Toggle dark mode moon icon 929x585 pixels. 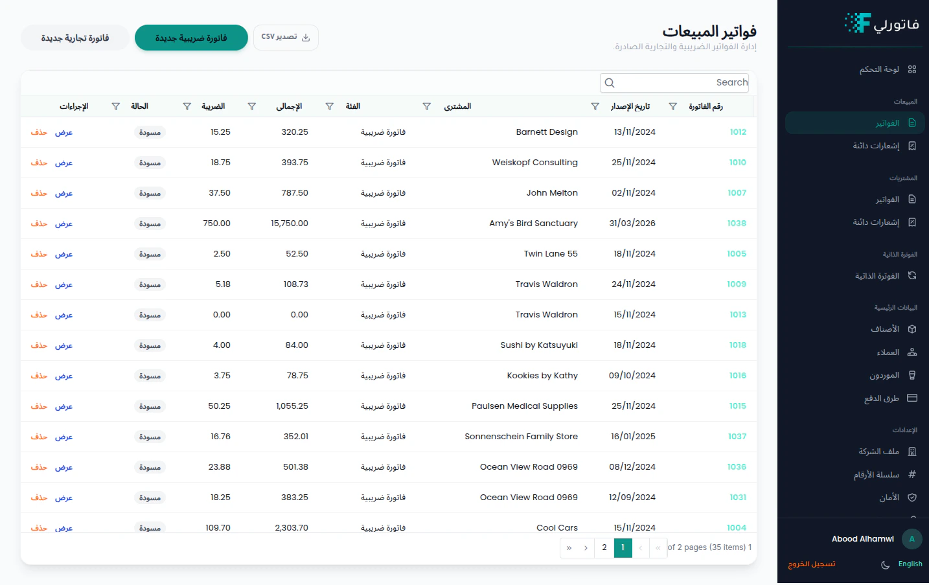point(886,565)
